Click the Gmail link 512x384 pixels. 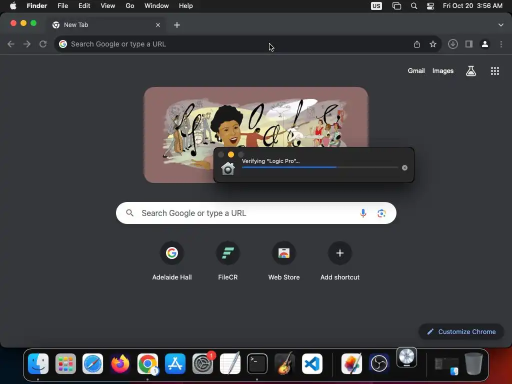click(x=416, y=71)
